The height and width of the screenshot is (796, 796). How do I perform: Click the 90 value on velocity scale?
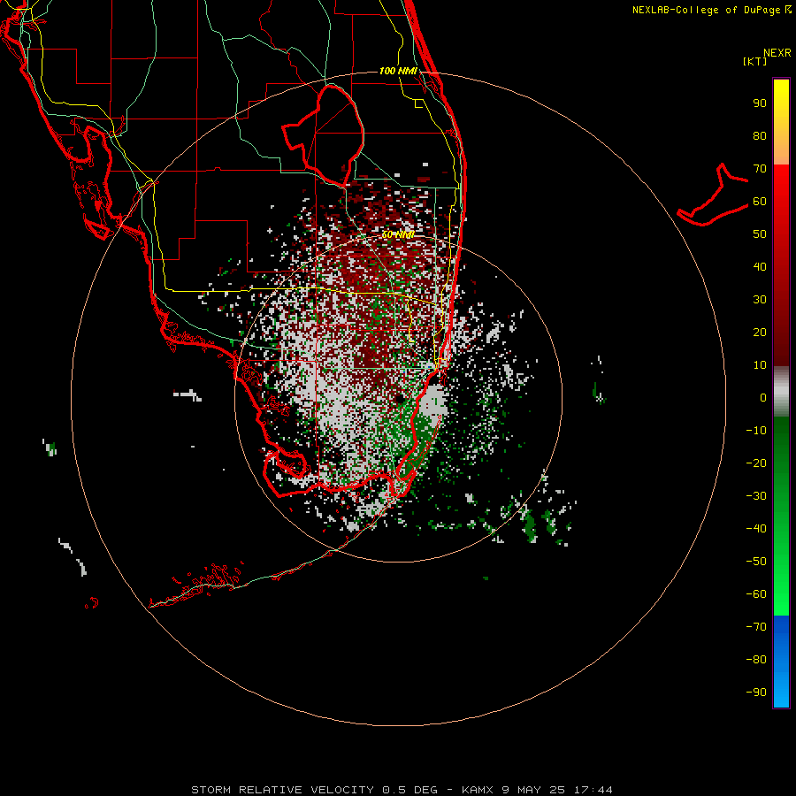point(760,103)
